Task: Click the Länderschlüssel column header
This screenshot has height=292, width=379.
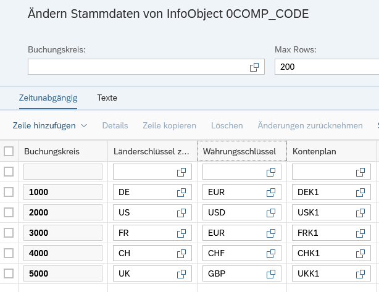Action: pos(152,151)
